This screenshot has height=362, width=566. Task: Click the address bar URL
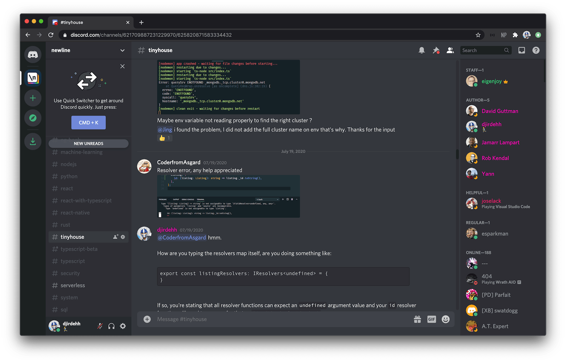pos(151,35)
